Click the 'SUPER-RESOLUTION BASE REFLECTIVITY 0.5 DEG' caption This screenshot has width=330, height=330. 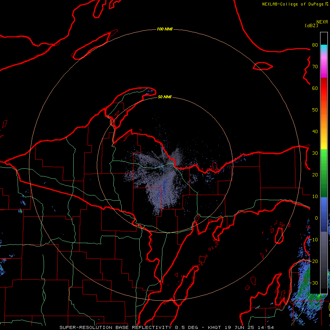click(129, 327)
